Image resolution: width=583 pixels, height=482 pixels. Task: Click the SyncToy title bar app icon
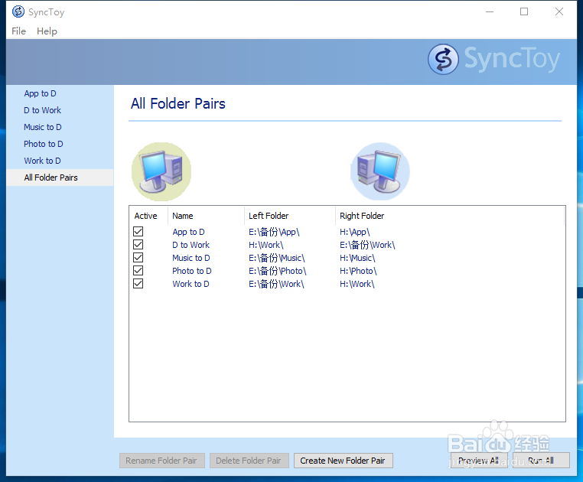pyautogui.click(x=18, y=12)
